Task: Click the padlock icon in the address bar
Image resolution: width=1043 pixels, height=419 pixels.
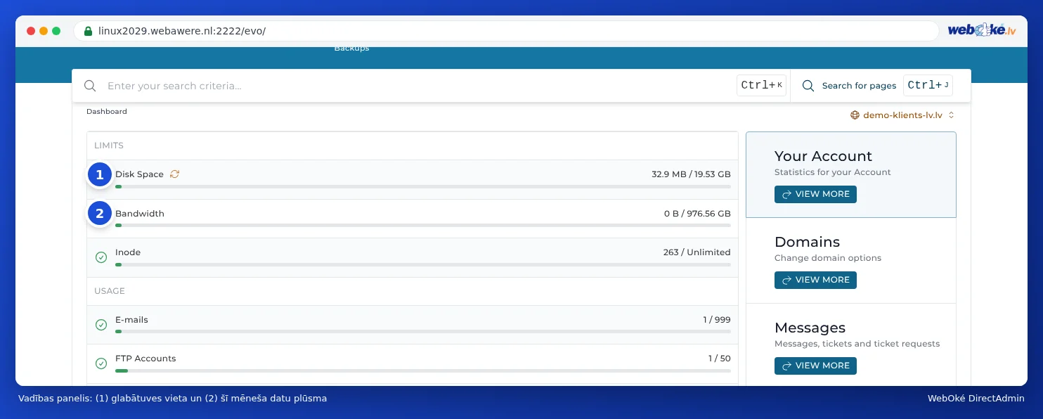Action: (x=88, y=32)
